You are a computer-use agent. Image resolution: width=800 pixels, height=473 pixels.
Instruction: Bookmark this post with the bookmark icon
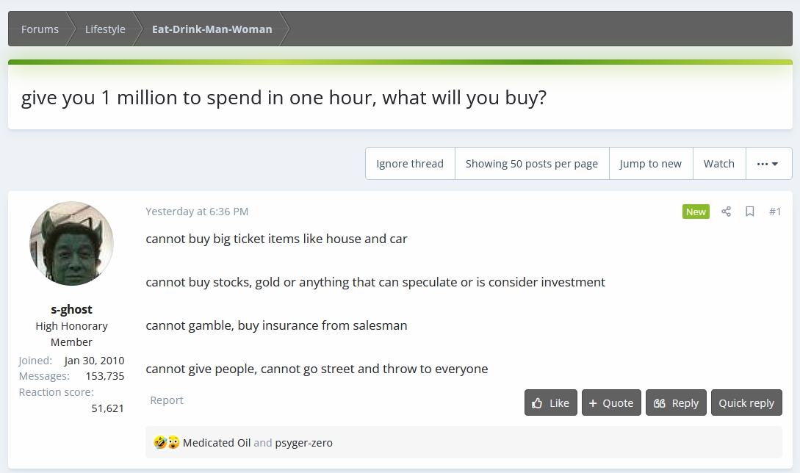click(750, 212)
